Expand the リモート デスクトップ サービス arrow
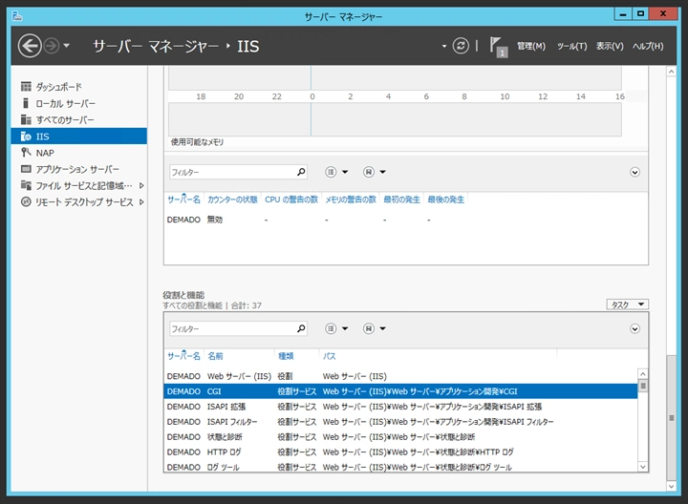The image size is (688, 504). pos(141,202)
